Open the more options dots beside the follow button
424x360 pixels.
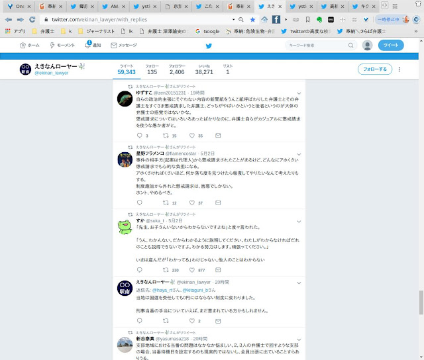tap(399, 69)
